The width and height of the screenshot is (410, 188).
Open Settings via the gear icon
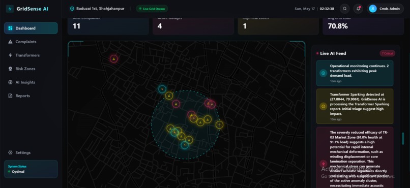[10, 152]
